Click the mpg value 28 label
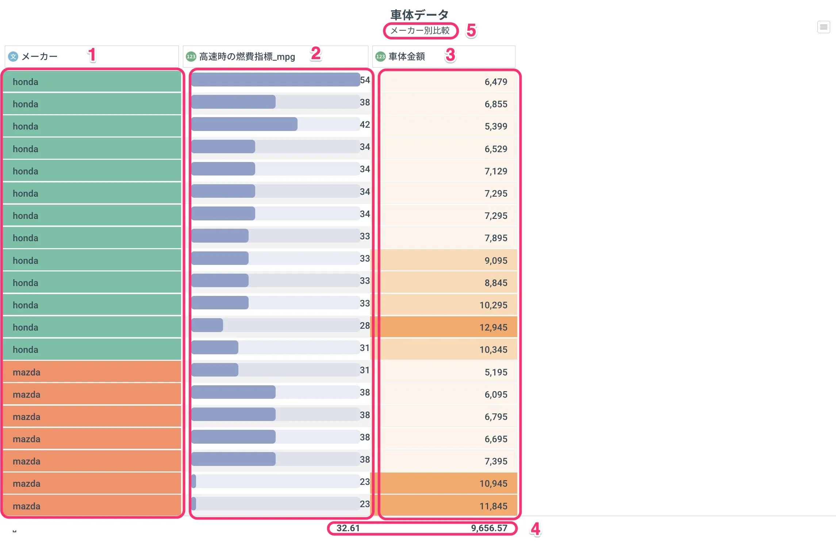The height and width of the screenshot is (544, 836). [365, 325]
